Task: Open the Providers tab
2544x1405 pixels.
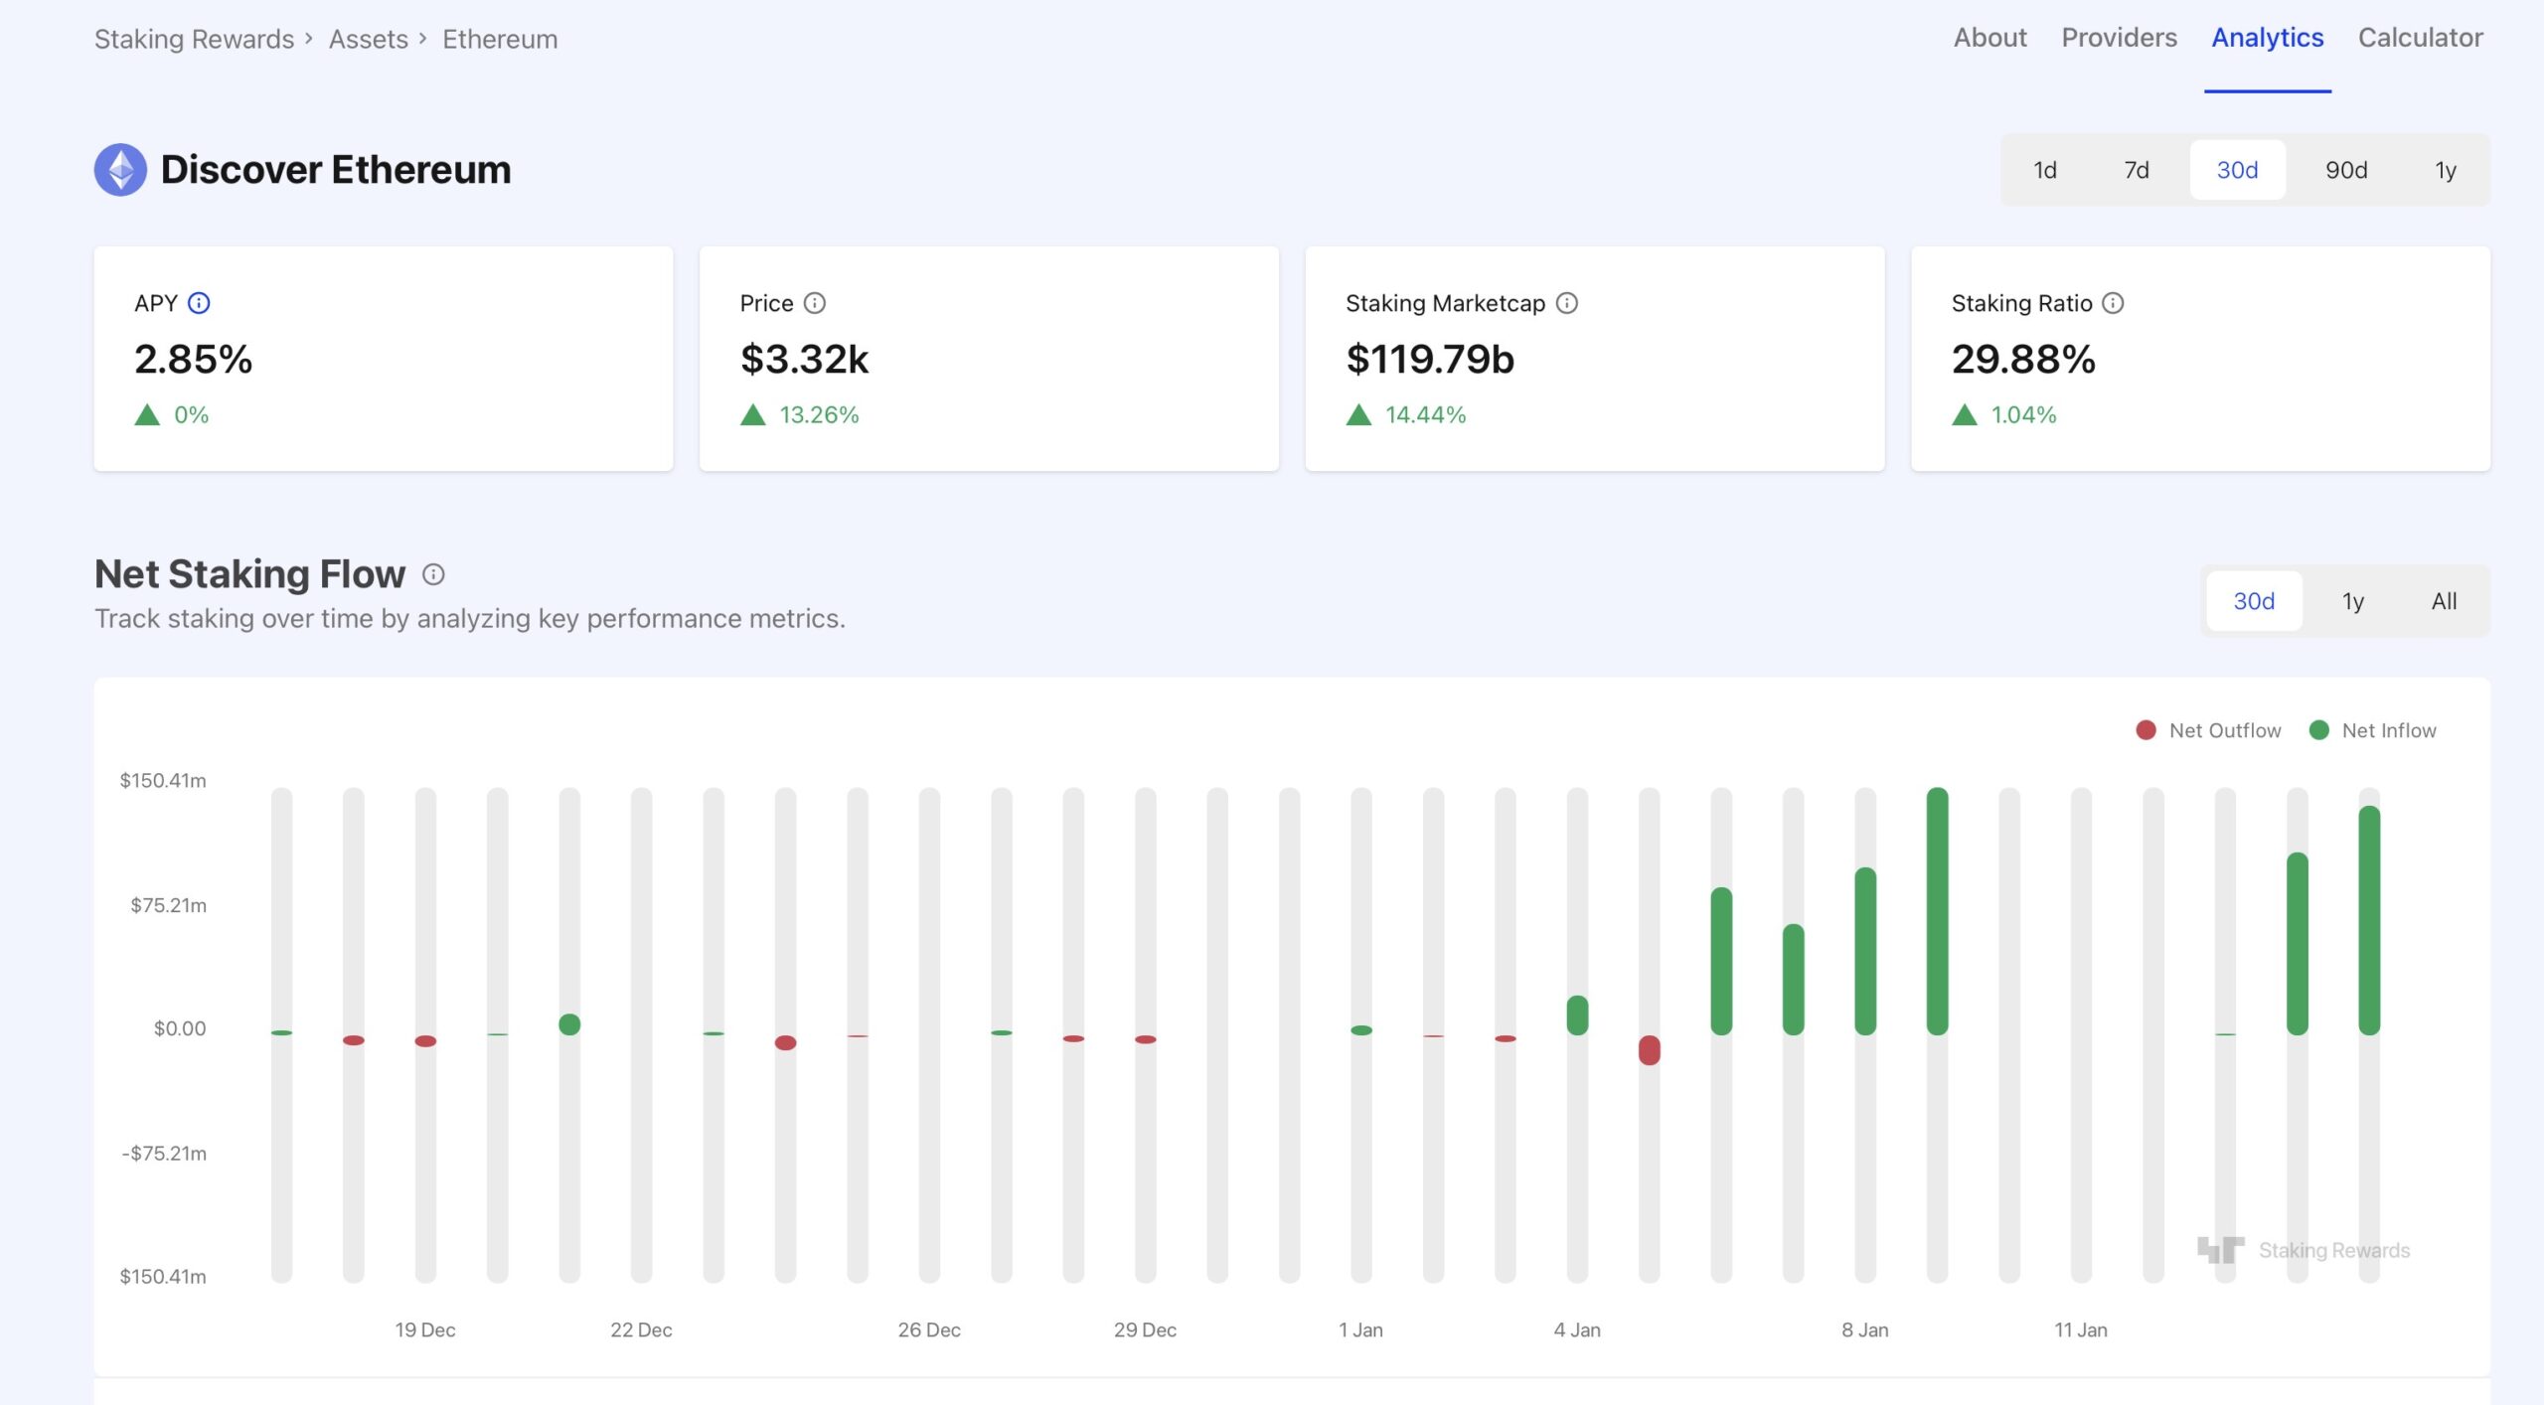Action: 2119,38
